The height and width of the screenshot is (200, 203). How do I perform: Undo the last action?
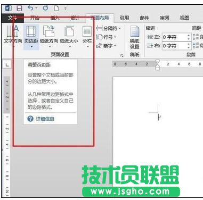click(30, 8)
